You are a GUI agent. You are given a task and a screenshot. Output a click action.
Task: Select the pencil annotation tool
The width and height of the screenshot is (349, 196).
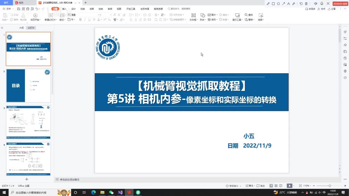pos(268,4)
